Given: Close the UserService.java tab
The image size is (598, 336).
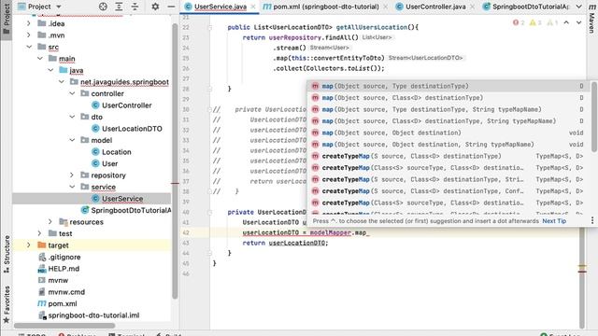Looking at the screenshot, I should (253, 7).
